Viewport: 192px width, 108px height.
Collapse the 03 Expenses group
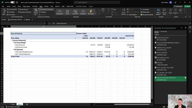point(13,49)
